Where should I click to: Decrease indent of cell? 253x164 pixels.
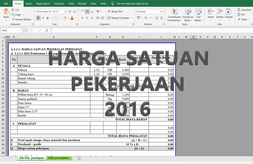pyautogui.click(x=98, y=18)
